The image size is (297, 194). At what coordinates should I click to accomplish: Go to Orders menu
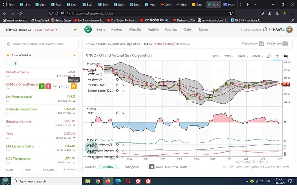[188, 29]
